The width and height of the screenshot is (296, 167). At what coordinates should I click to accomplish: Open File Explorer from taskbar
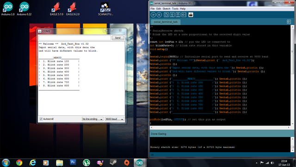[60, 163]
